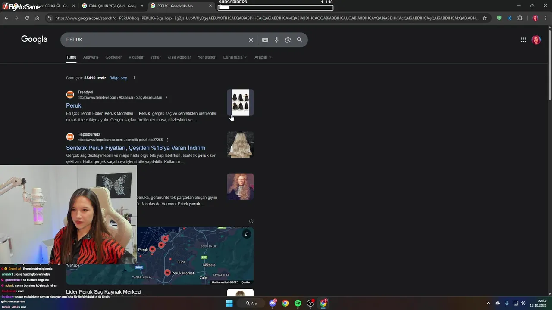Open Windows Start menu
Screen dimensions: 552x310
click(x=229, y=303)
